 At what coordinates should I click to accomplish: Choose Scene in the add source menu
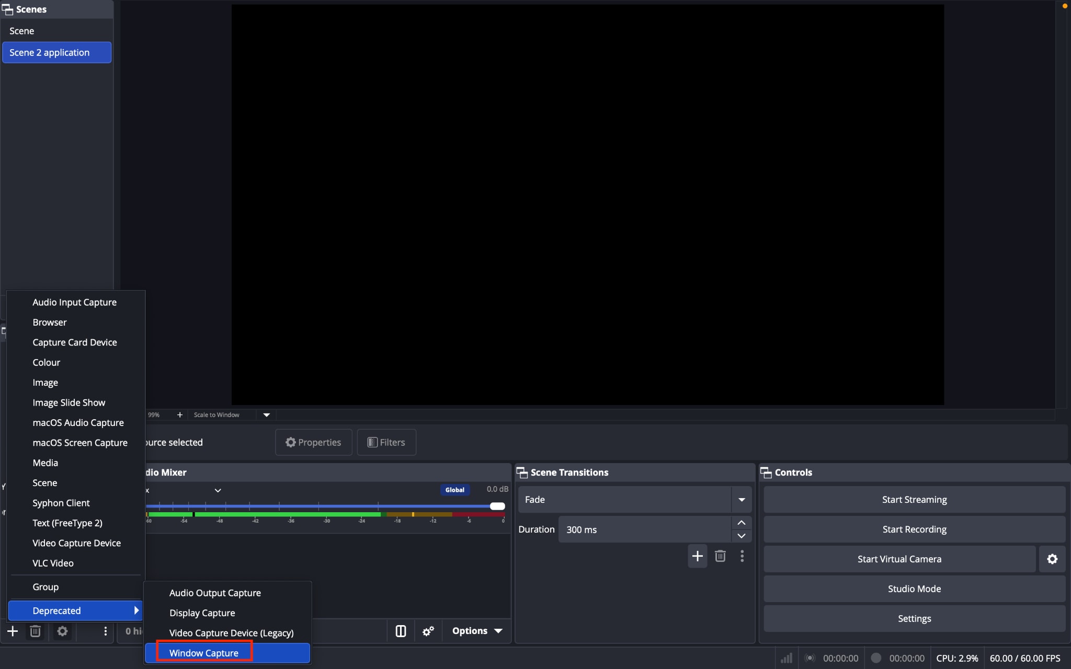click(75, 483)
